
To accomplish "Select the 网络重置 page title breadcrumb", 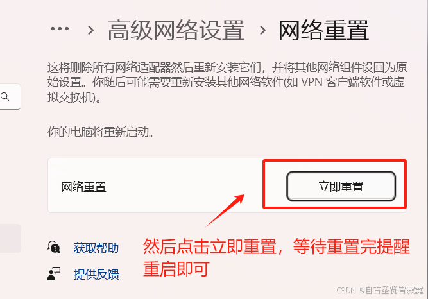I will click(323, 30).
